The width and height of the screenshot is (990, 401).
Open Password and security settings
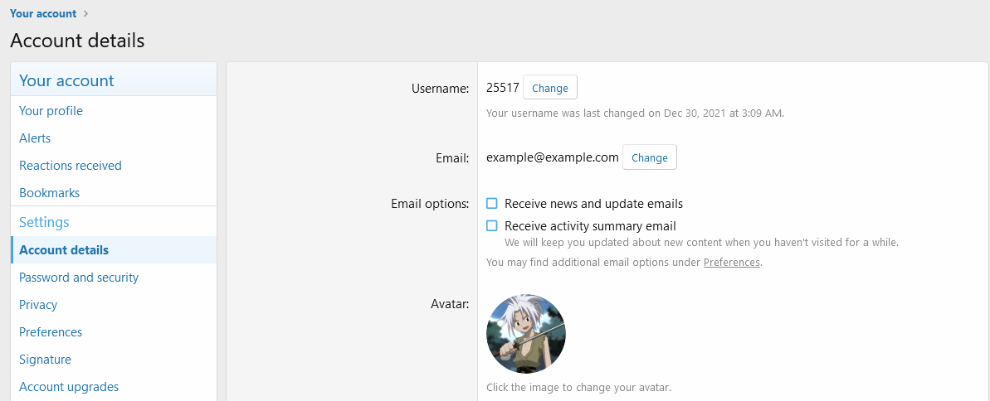click(79, 278)
